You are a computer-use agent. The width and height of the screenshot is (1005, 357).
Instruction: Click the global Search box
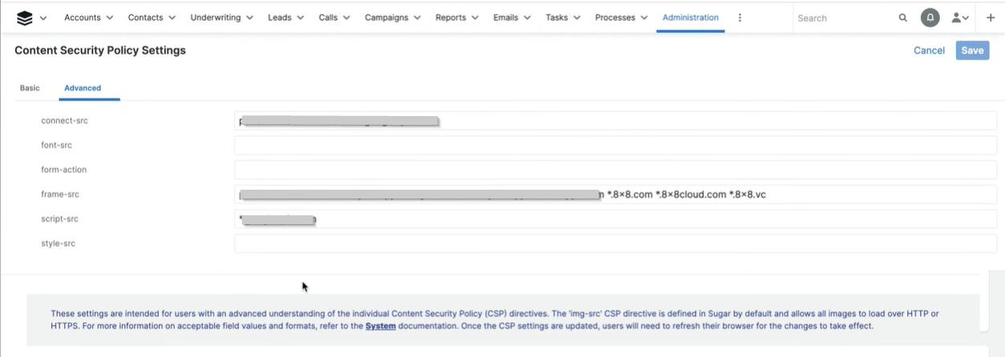click(842, 18)
